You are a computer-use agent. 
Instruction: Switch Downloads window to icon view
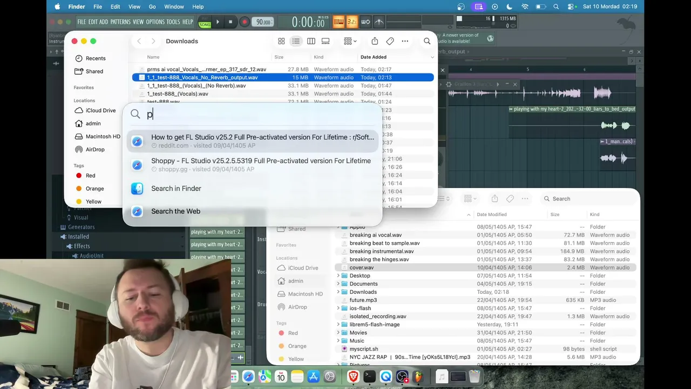click(x=281, y=41)
